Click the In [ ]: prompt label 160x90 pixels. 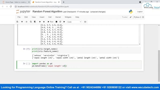27,63
